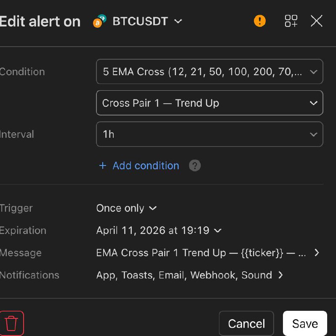336x336 pixels.
Task: Save the edited alert
Action: (x=305, y=323)
